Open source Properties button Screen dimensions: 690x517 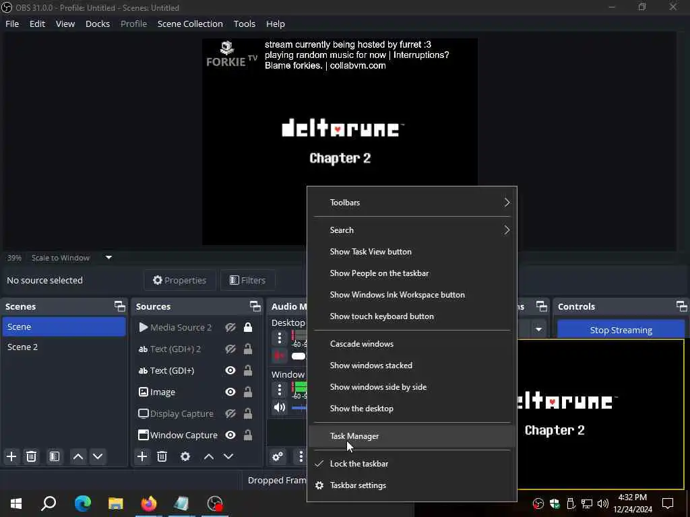click(179, 280)
